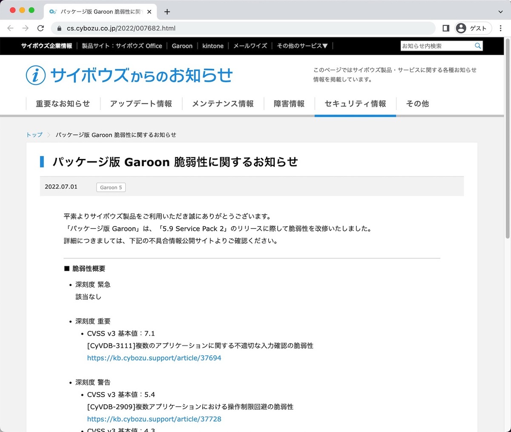Click the address bar URL
Image resolution: width=511 pixels, height=432 pixels.
click(x=121, y=28)
